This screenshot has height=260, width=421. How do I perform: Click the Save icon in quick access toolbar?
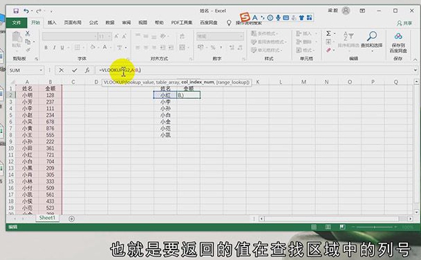click(16, 11)
